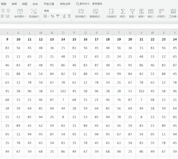Viewport: 178px width, 159px height.
Task: Expand 条件格式 dropdown menu
Action: tap(87, 16)
